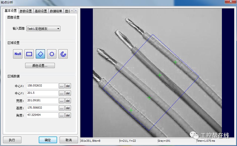Screen dimensions: 237x146
Task: Close the 斑点分析 window
Action: [231, 2]
